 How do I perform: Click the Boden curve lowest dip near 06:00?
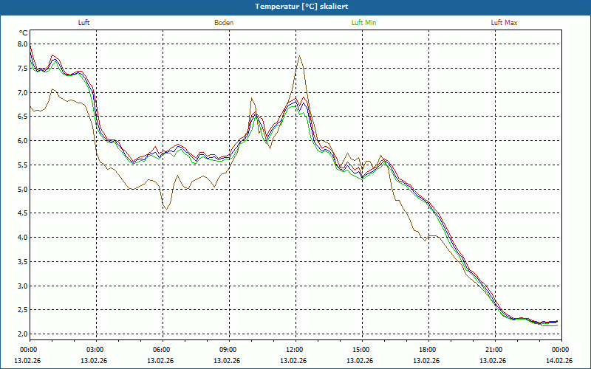click(x=166, y=210)
